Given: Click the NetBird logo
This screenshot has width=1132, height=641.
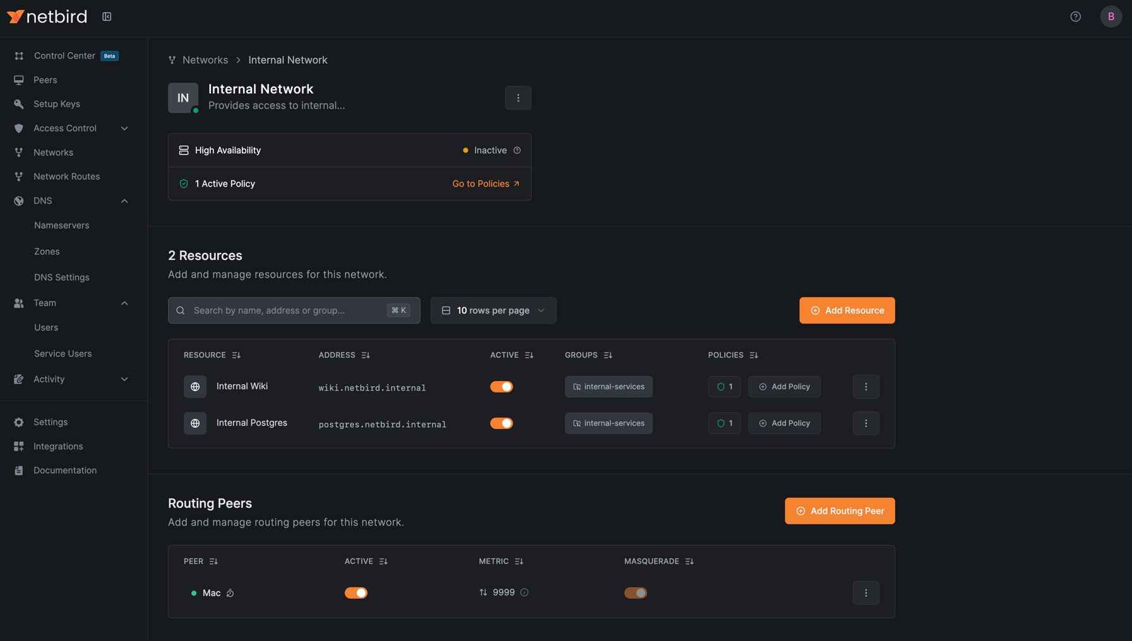Looking at the screenshot, I should pos(47,16).
